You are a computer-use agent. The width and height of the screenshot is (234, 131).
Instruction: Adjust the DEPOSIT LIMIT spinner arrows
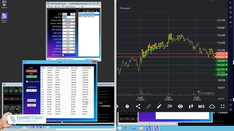(74, 20)
